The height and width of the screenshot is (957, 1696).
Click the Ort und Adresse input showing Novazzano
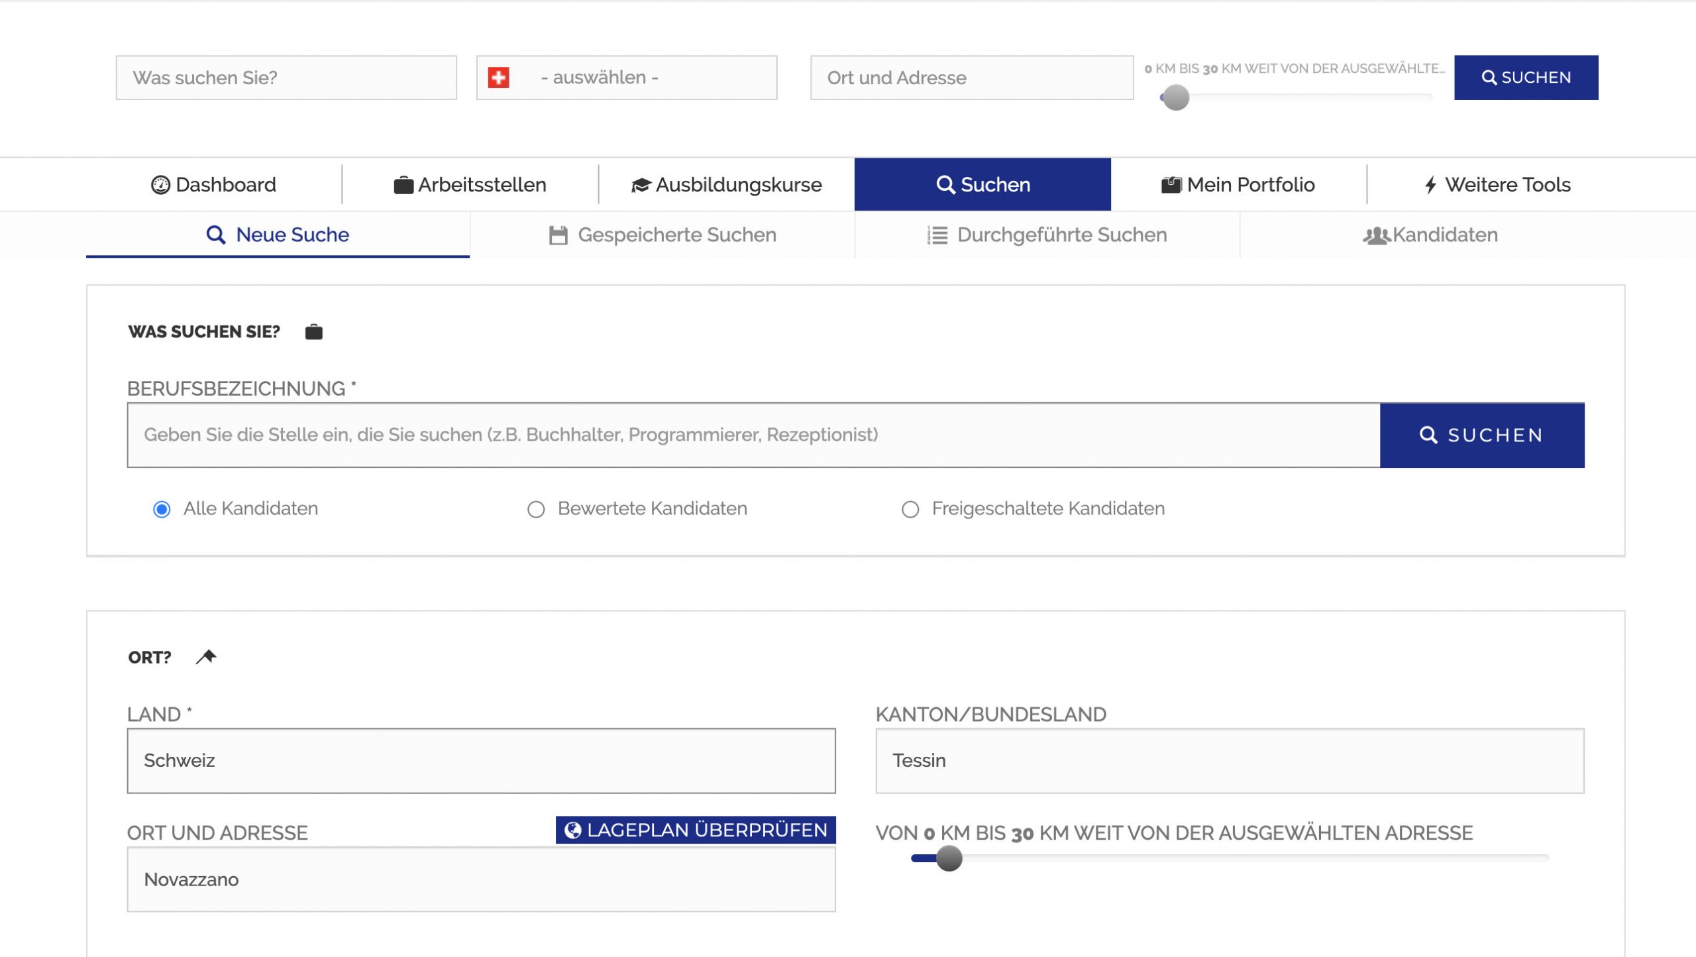click(x=481, y=879)
